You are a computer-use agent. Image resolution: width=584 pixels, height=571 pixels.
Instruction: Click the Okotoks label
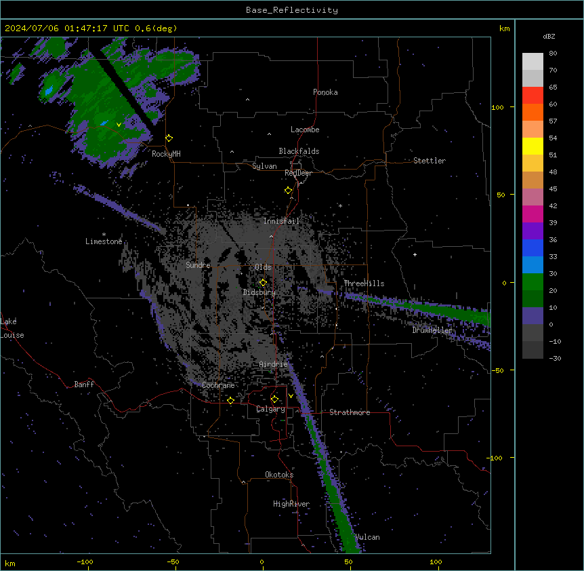click(279, 475)
